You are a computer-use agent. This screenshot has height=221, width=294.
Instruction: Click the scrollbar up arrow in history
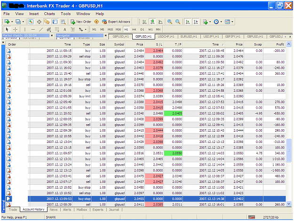(x=289, y=44)
